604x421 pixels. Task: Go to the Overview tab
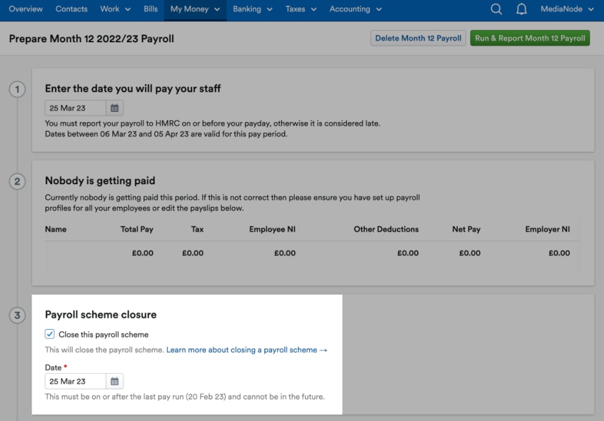click(x=26, y=9)
